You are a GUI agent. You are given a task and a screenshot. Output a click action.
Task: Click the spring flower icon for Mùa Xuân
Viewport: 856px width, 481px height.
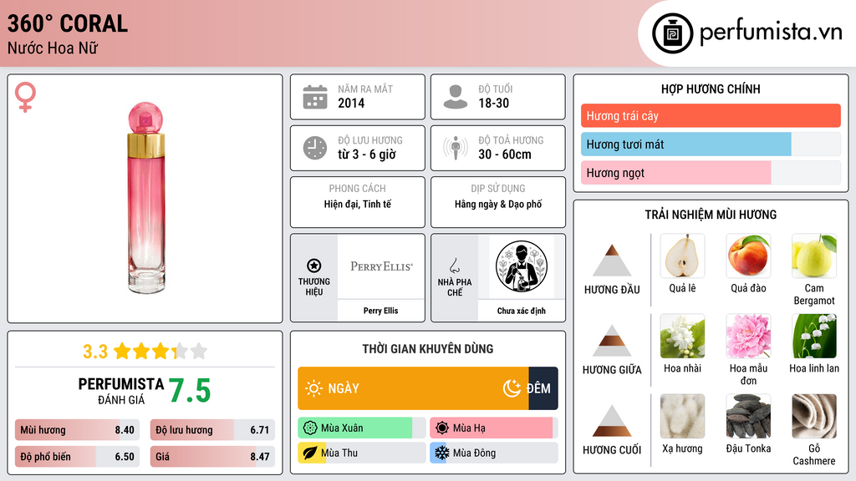(310, 428)
